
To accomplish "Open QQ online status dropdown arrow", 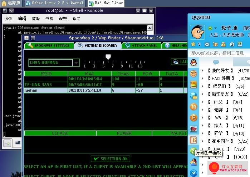I will pyautogui.click(x=215, y=28).
